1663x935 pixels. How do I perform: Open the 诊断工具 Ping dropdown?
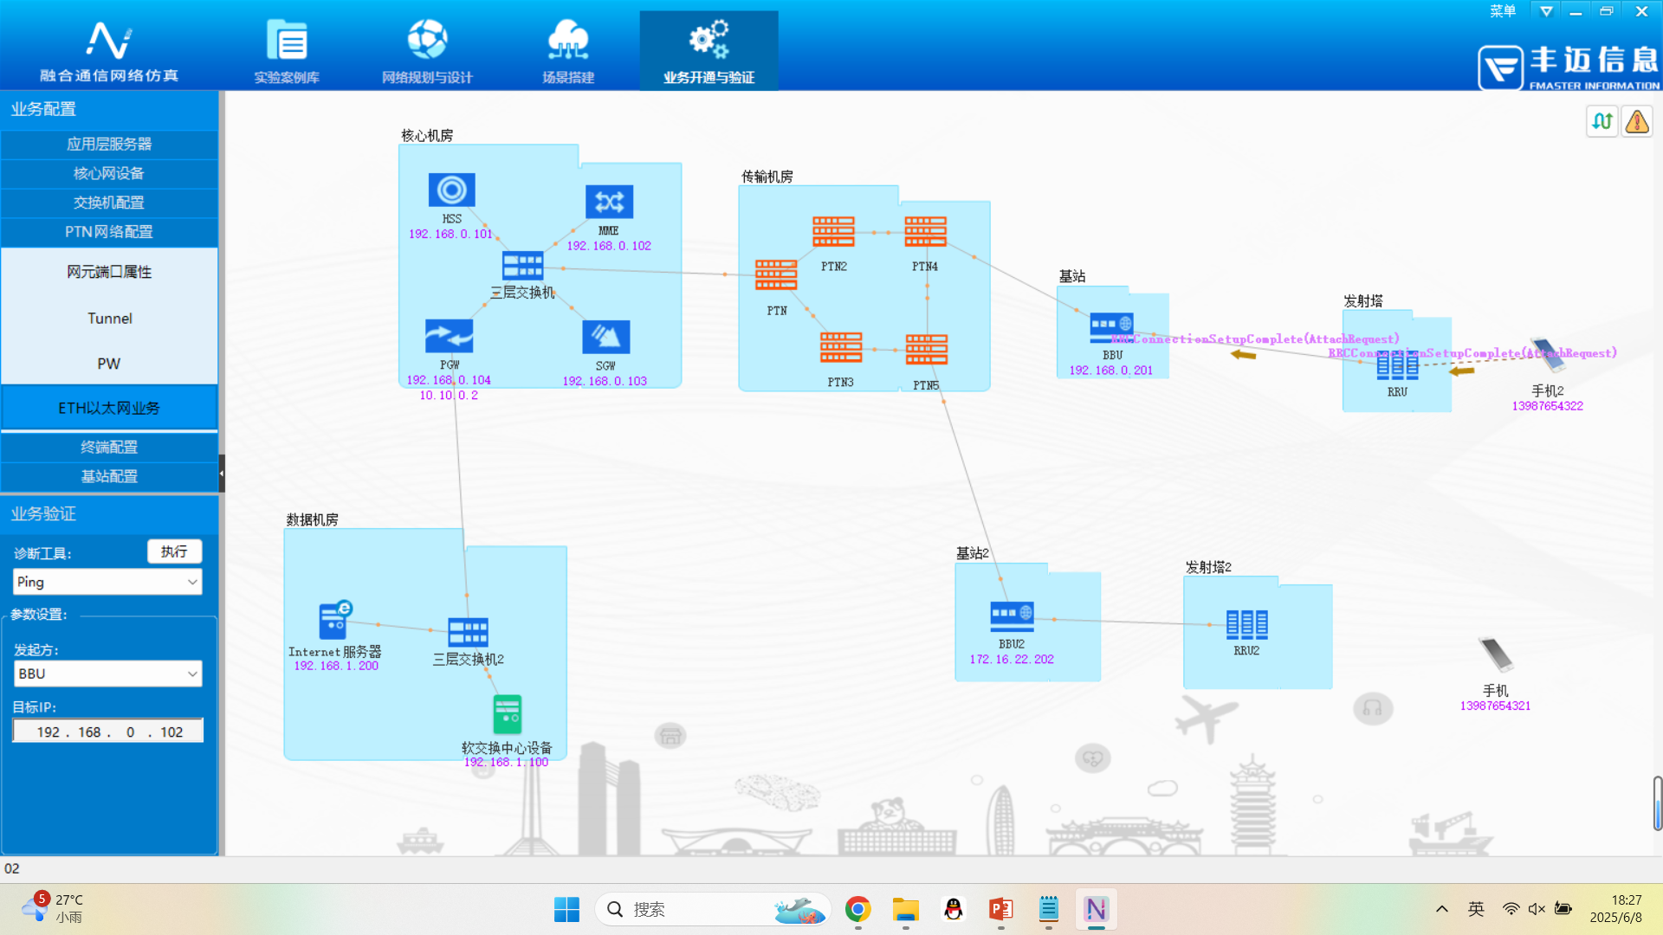[x=107, y=582]
